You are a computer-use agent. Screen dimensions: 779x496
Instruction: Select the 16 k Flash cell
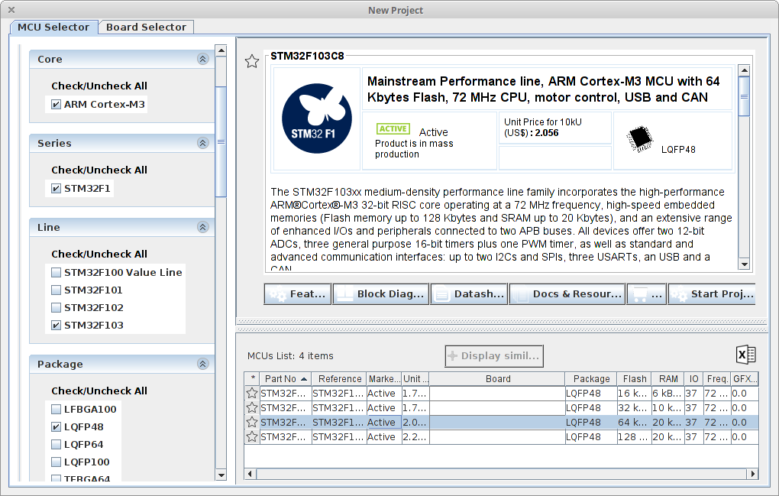634,393
